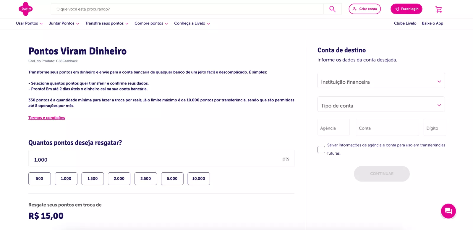Click the Agência input field

333,127
